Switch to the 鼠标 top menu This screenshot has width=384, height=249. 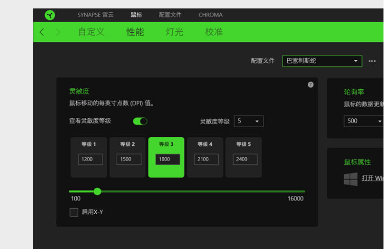[x=136, y=15]
